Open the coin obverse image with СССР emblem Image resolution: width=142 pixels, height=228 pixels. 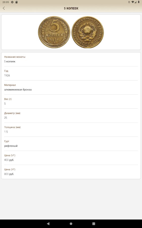[x=88, y=32]
